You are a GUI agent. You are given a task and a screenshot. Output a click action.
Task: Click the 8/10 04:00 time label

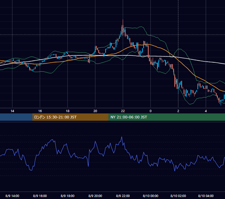206,196
